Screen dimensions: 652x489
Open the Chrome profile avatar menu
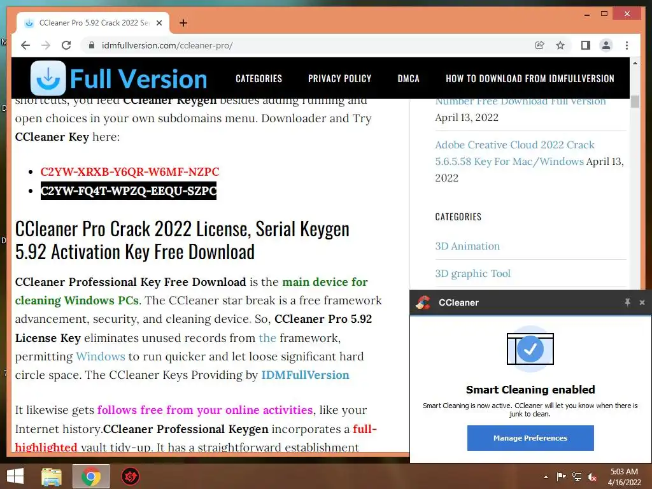tap(606, 45)
